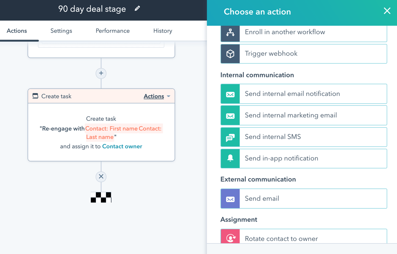Open the Performance tab
This screenshot has width=397, height=254.
[x=112, y=31]
